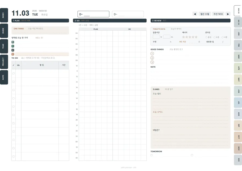The height and width of the screenshot is (171, 242).
Task: Tap Good Things circle number 3
Action: pyautogui.click(x=152, y=62)
